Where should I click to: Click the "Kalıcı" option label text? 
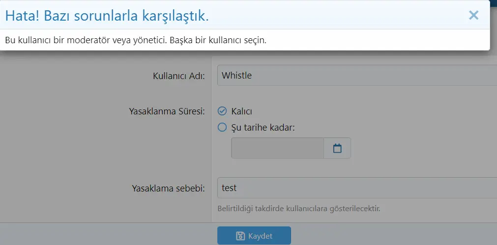241,111
